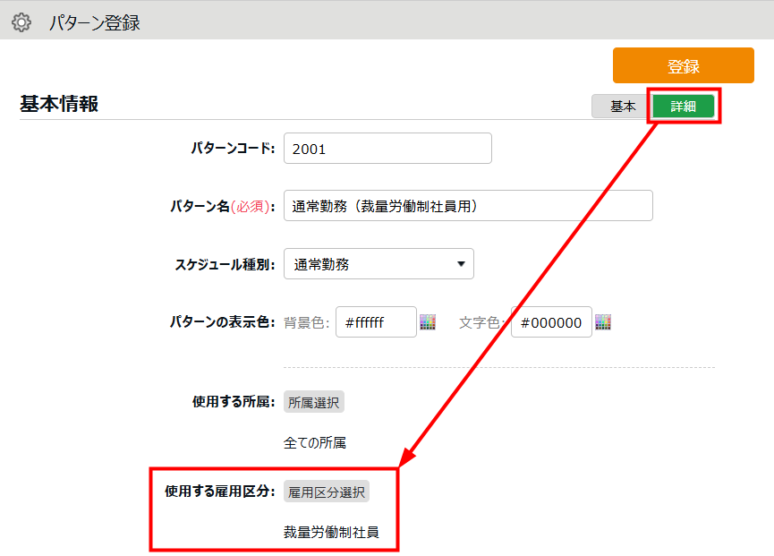Screen dimensions: 774x556
Task: Click the スケジュール種別 label
Action: click(x=225, y=264)
